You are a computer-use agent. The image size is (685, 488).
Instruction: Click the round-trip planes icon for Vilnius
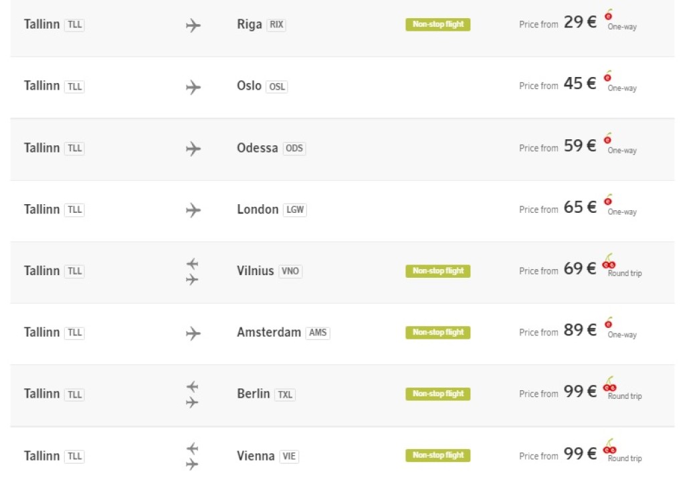tap(193, 271)
